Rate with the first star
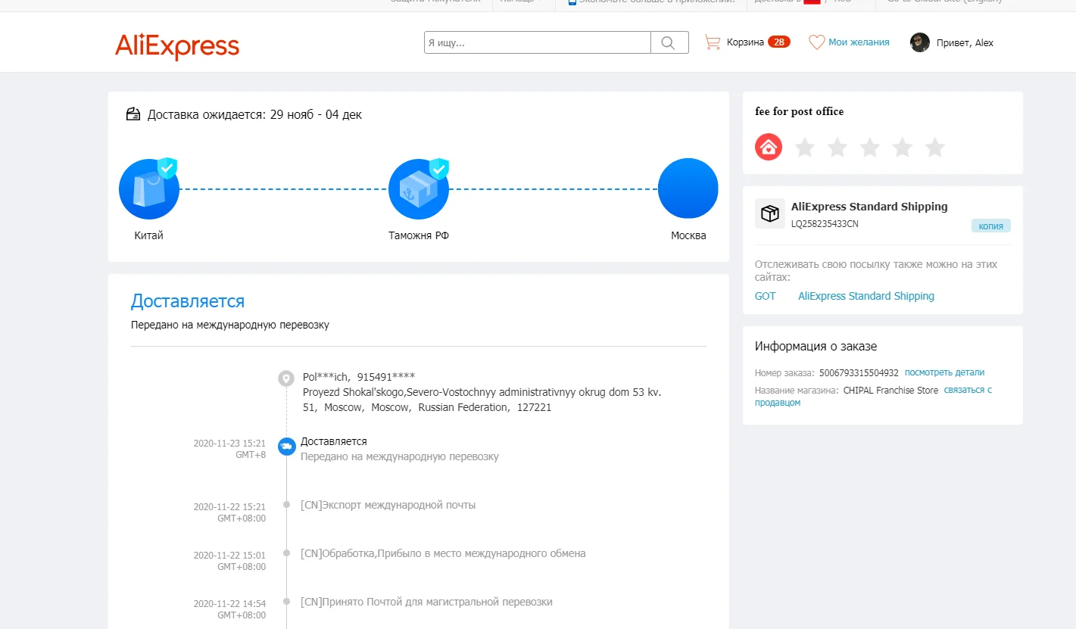Image resolution: width=1076 pixels, height=629 pixels. [x=804, y=148]
